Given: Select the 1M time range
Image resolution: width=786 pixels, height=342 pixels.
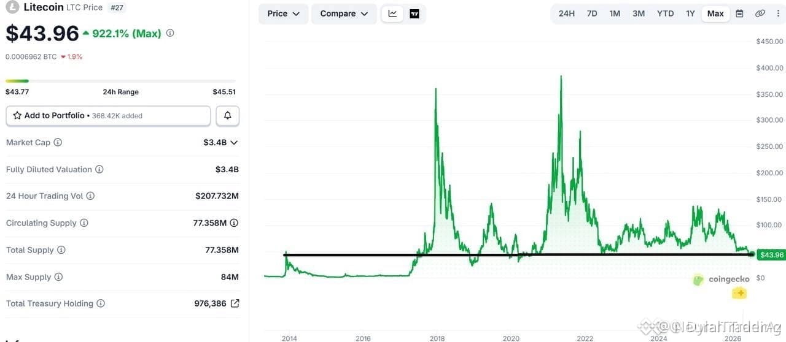Looking at the screenshot, I should tap(615, 13).
